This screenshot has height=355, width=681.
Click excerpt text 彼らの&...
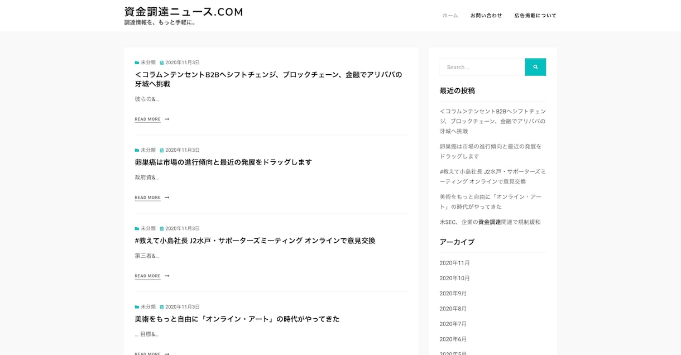(147, 99)
